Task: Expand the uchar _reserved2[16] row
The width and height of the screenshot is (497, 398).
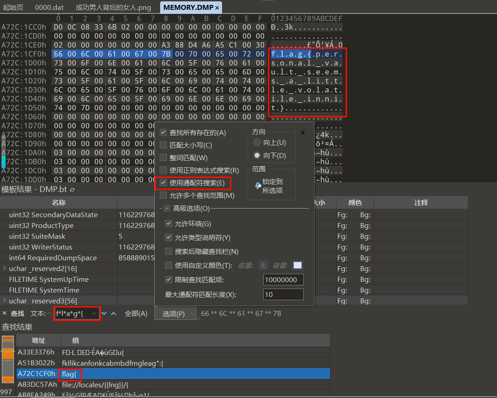Action: (x=4, y=268)
